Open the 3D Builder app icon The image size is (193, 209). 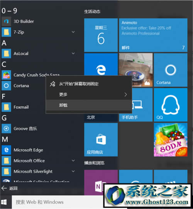(x=6, y=21)
